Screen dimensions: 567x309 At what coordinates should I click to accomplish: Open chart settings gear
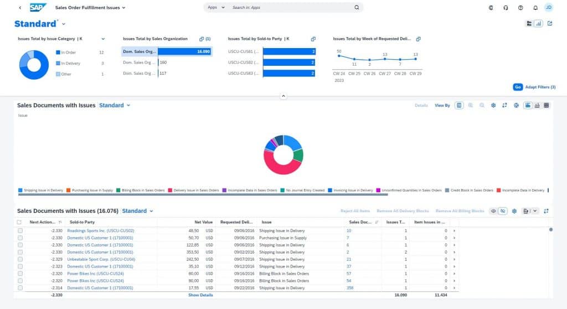pos(493,106)
